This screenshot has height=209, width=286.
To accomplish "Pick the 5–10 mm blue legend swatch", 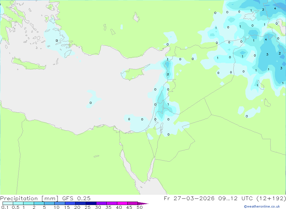I will [49, 203].
